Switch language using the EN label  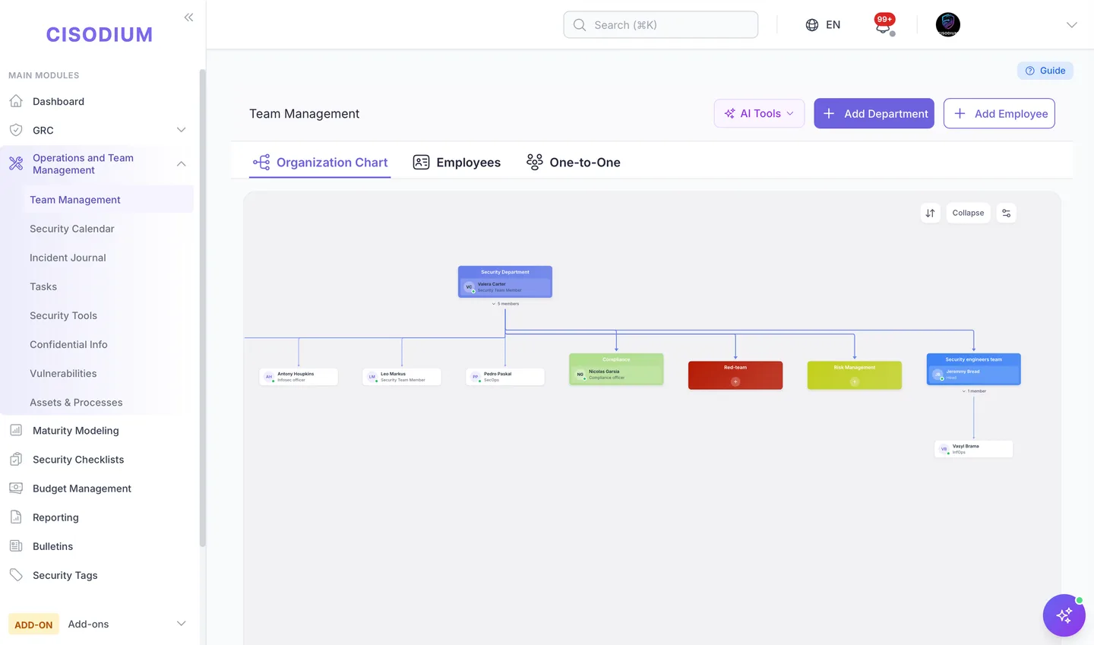click(833, 25)
